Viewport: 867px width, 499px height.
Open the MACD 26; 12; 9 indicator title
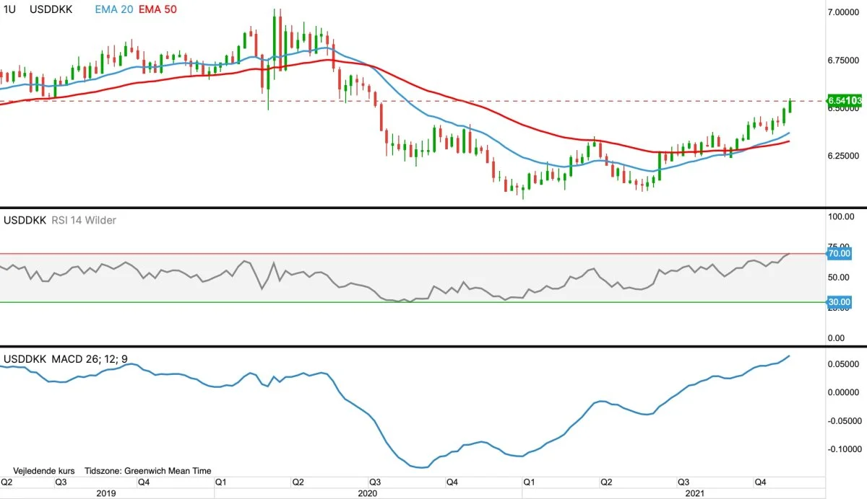(x=89, y=358)
